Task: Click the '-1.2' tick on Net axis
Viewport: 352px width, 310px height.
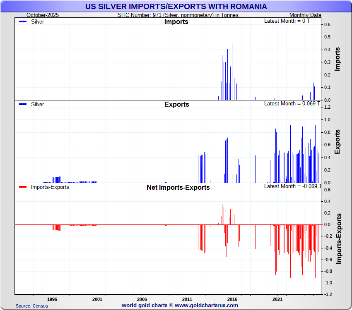Action: point(328,294)
